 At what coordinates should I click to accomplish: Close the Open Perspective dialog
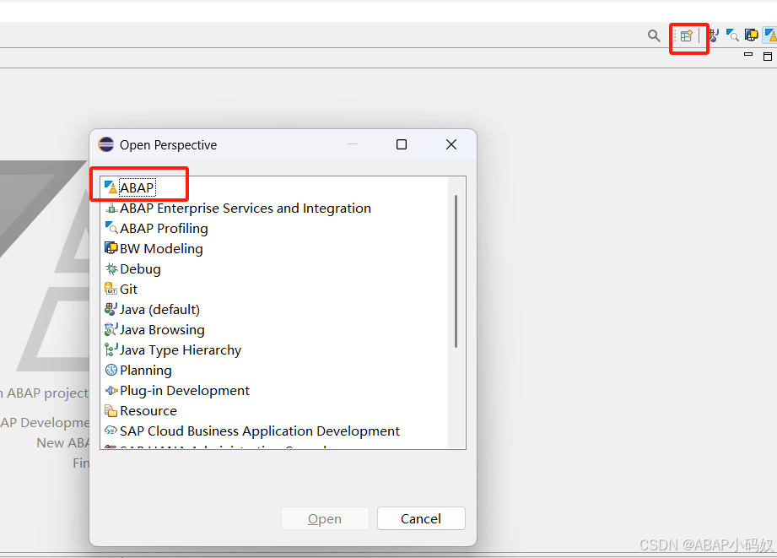(451, 144)
